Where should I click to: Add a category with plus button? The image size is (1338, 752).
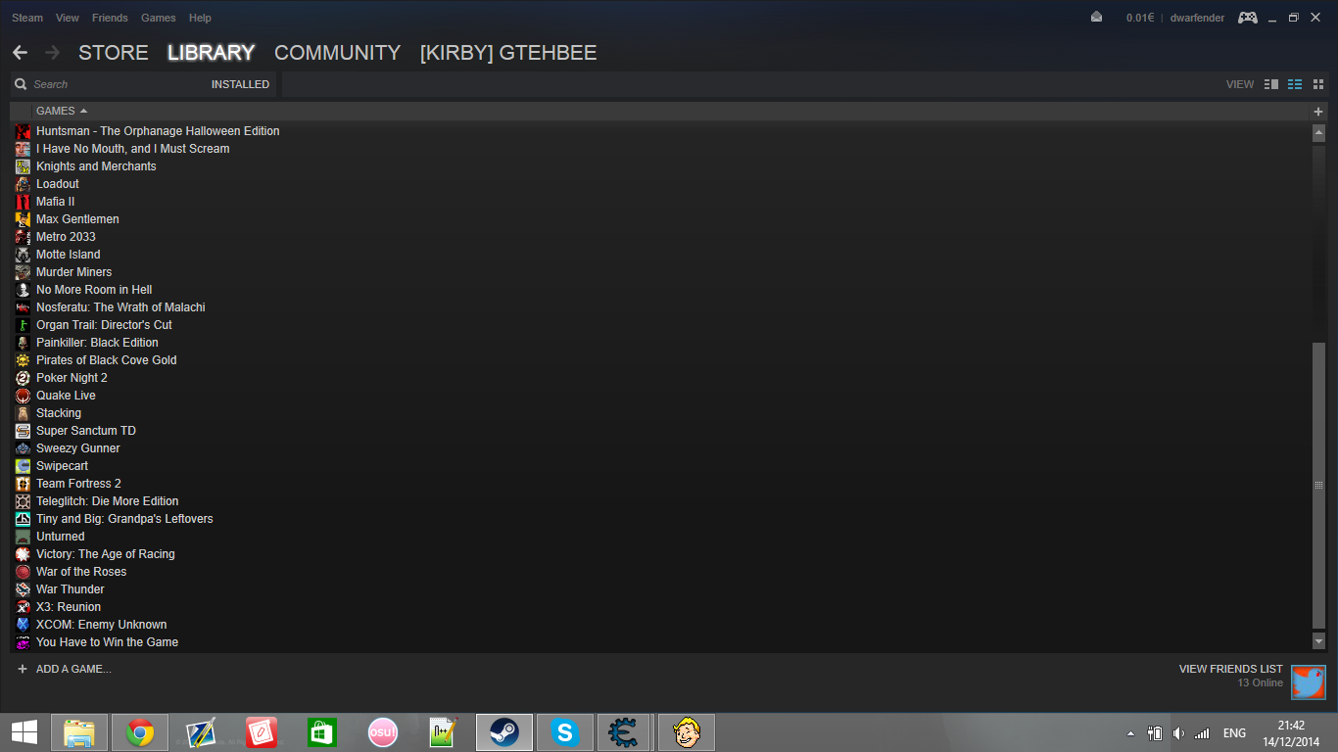pyautogui.click(x=1317, y=112)
